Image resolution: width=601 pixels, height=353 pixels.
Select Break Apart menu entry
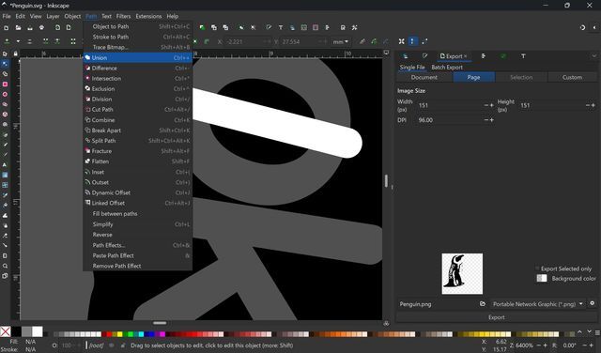coord(138,130)
